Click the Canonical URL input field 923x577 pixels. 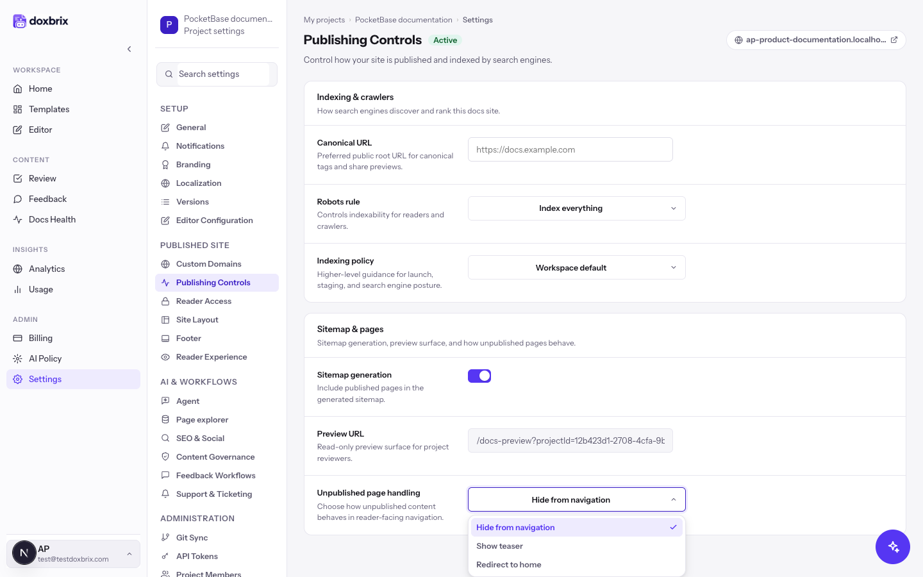pos(570,149)
